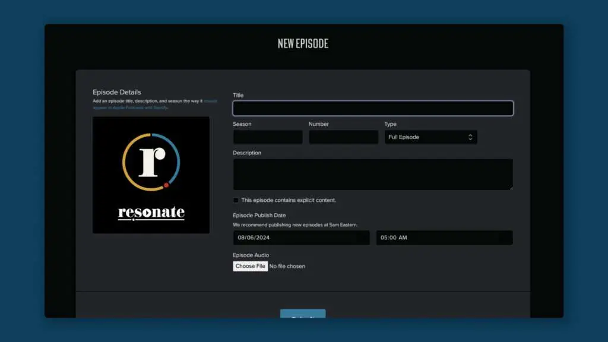Screen dimensions: 608x342
Task: Open the 05:00 AM publish time picker
Action: coord(444,237)
